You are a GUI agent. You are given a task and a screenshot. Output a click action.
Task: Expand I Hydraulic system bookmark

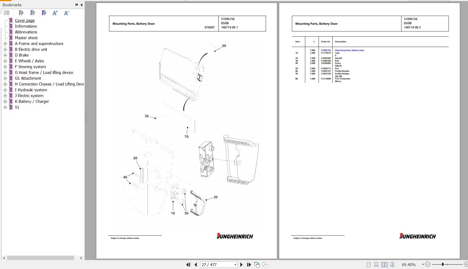click(5, 90)
